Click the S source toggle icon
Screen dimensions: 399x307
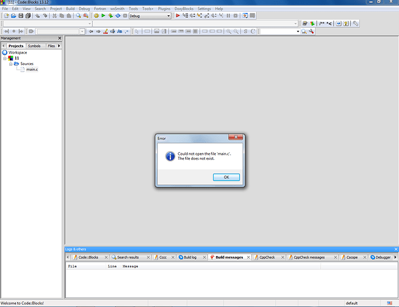click(x=245, y=31)
